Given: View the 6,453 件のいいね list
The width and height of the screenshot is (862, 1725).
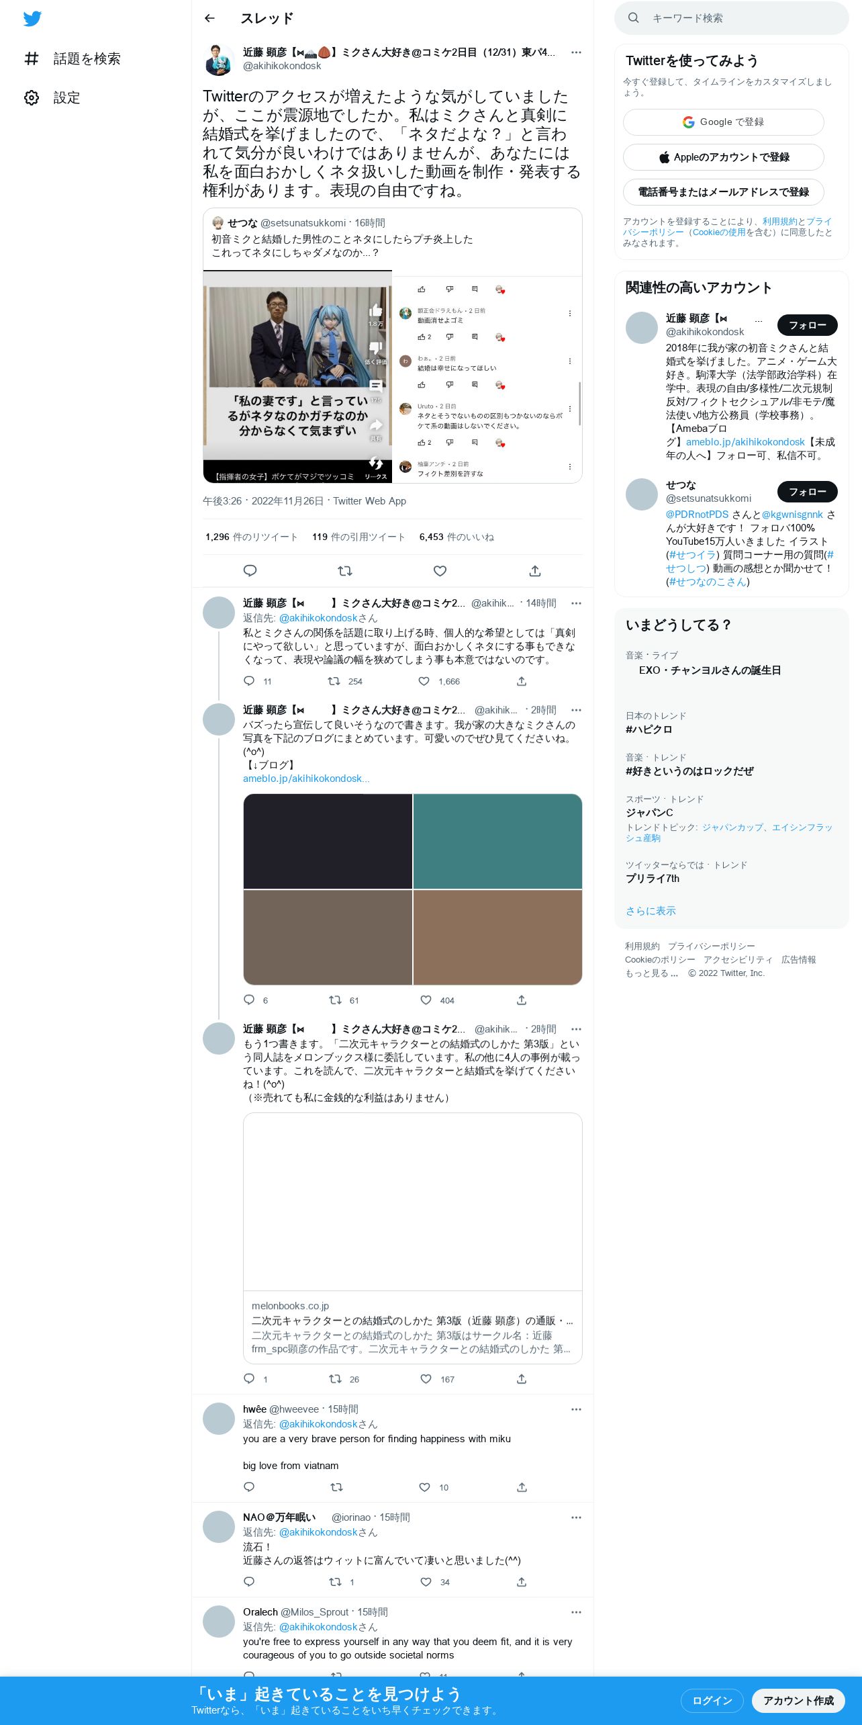Looking at the screenshot, I should 457,537.
